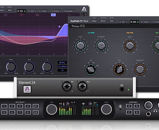The height and width of the screenshot is (130, 159).
Task: Click the Low Shelf ATTENUATE knob
Action: coord(101,46)
